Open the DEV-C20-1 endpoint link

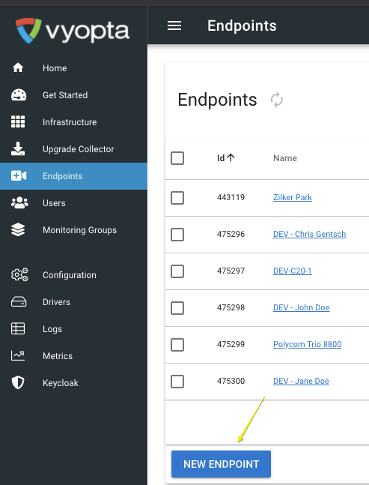pyautogui.click(x=293, y=271)
